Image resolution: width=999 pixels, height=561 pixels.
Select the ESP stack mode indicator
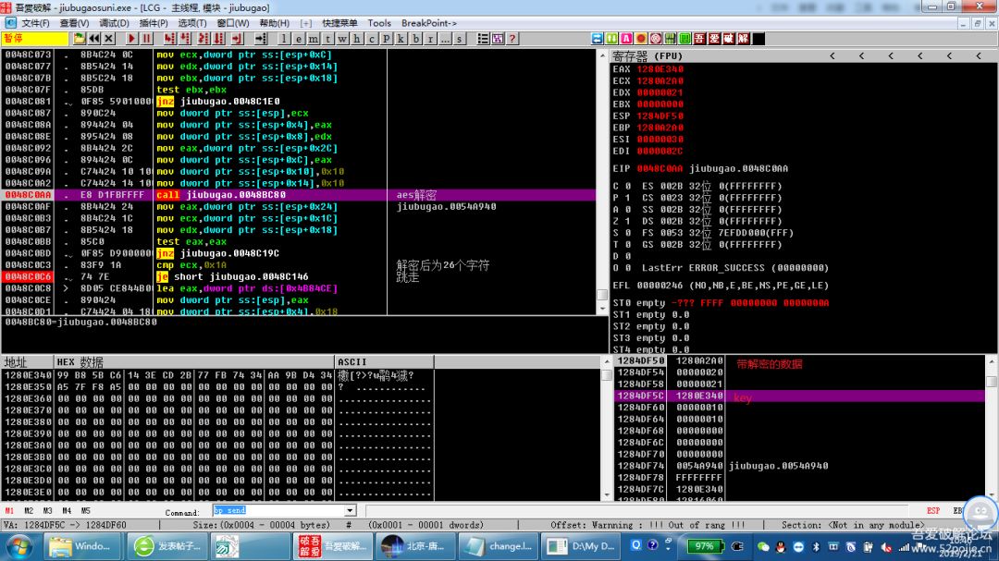click(933, 510)
